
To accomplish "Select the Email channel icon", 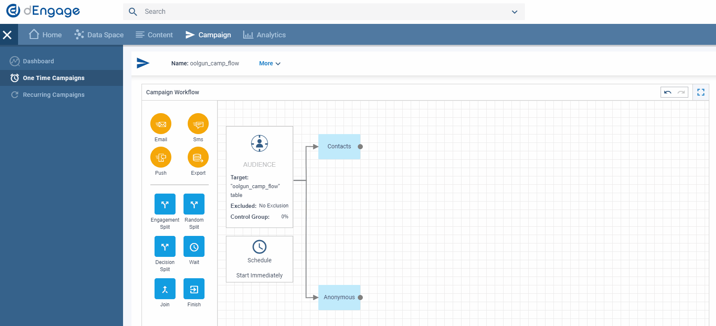I will click(161, 124).
